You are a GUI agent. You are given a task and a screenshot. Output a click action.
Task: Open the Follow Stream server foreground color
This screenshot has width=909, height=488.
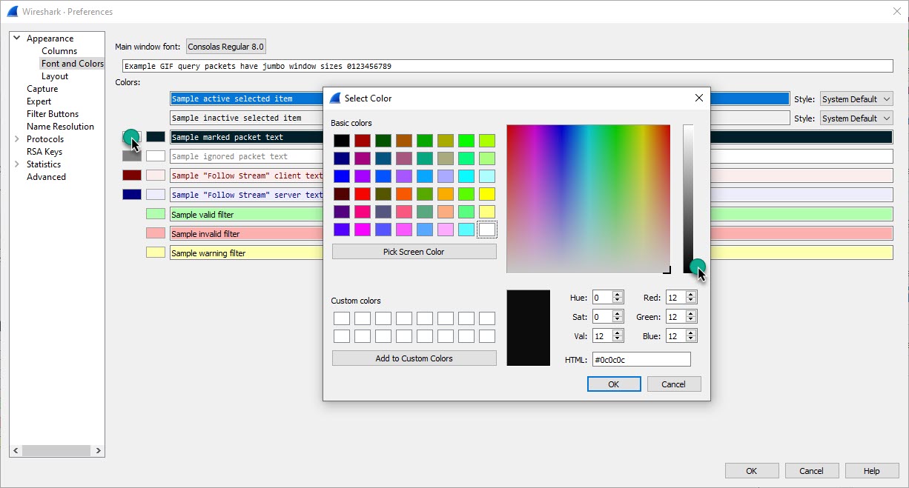(x=131, y=195)
